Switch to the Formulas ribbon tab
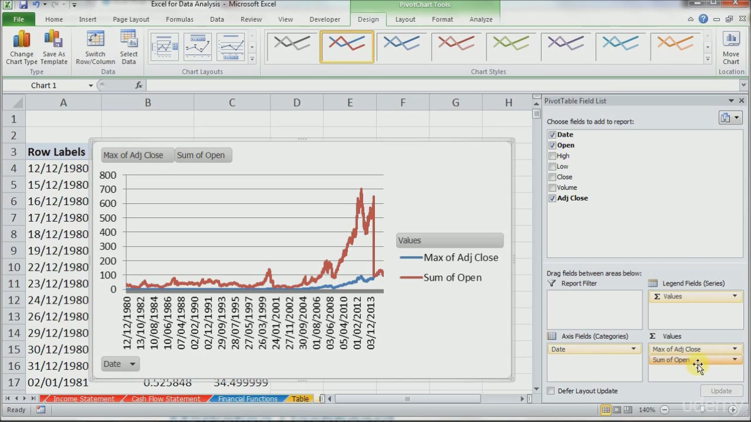751x422 pixels. coord(180,19)
